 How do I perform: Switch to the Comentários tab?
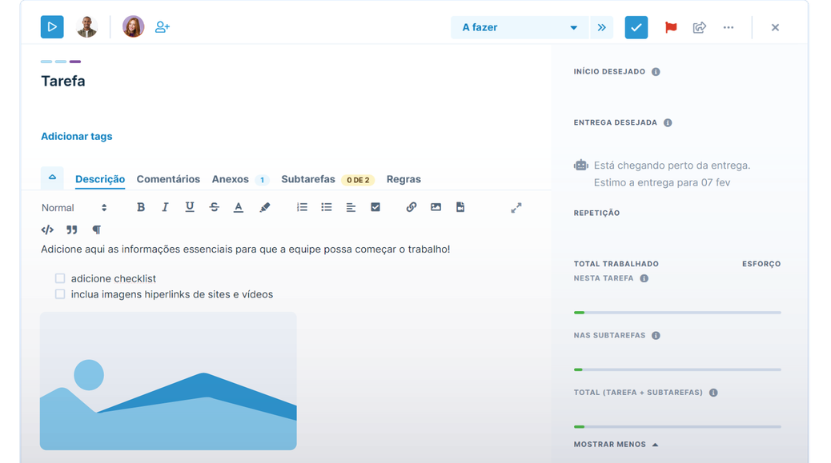168,179
